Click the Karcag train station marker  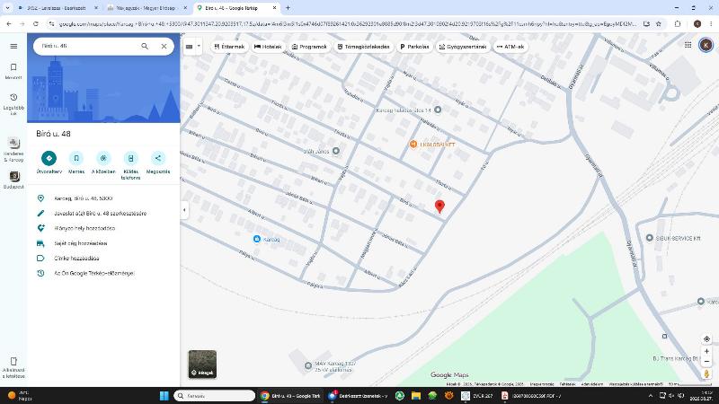(x=257, y=239)
